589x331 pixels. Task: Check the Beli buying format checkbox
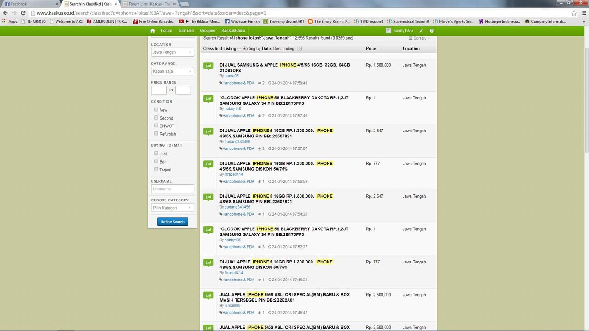tap(156, 161)
